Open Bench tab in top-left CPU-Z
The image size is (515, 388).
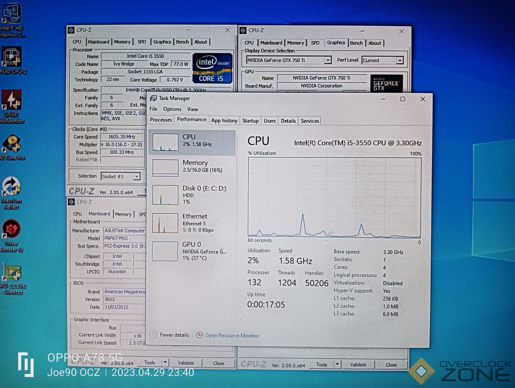click(182, 42)
